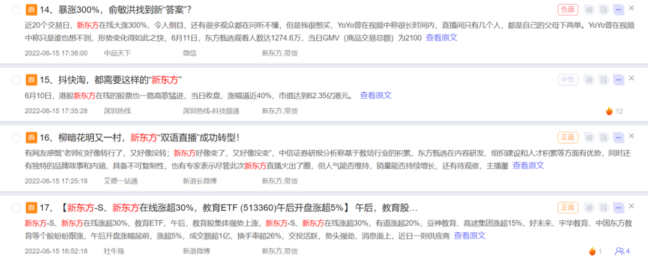Tick the checkbox for article 16
The image size is (648, 258).
16,138
